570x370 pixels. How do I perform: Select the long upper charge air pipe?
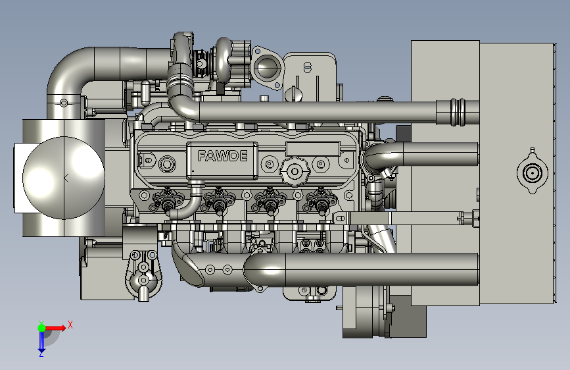[x=316, y=111]
